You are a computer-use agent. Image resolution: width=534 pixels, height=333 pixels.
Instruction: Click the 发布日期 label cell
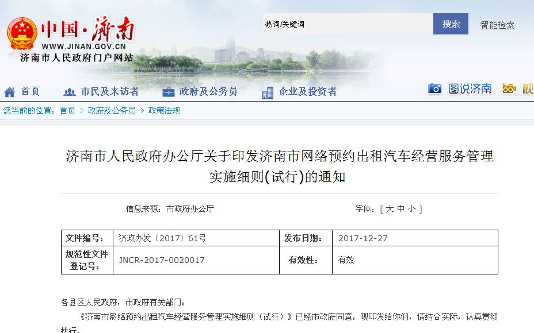click(x=306, y=238)
